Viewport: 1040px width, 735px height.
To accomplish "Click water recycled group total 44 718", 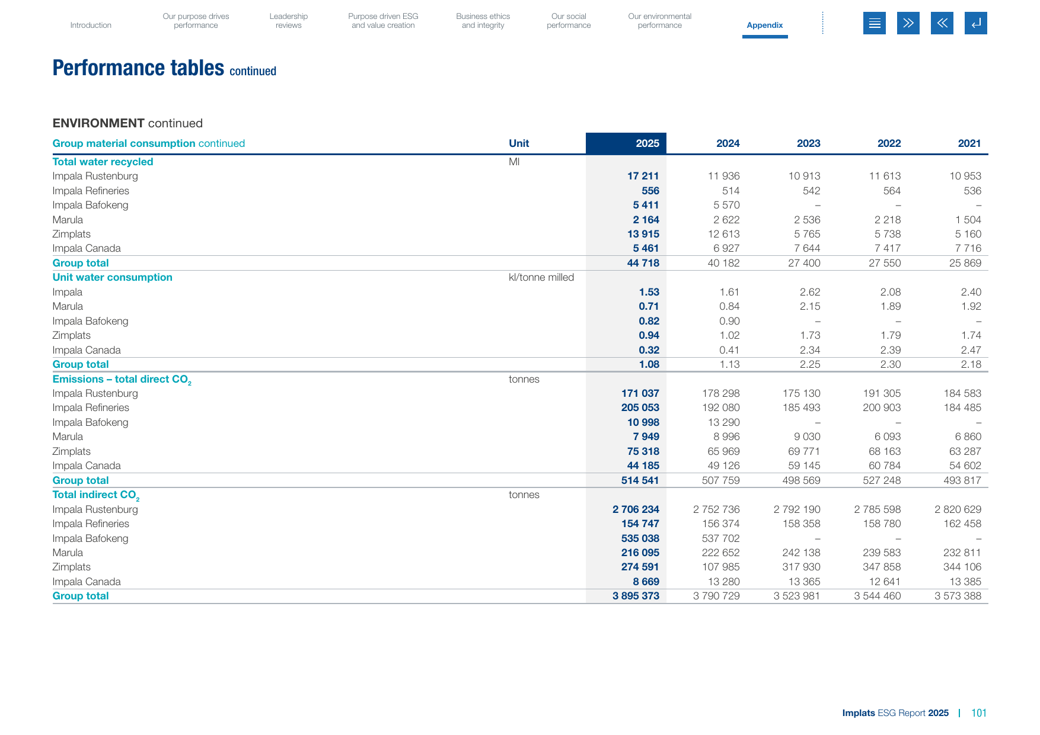I will [643, 263].
